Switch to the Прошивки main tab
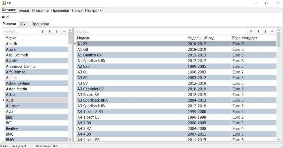This screenshot has width=283, height=148. (x=60, y=10)
